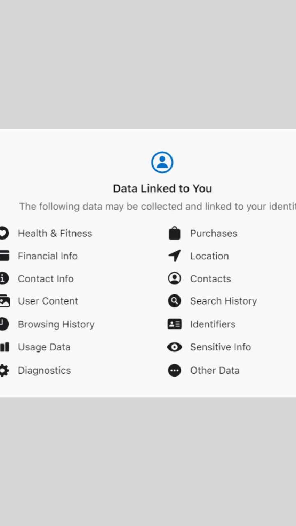The width and height of the screenshot is (296, 526).
Task: Click the Purchases shopping bag icon
Action: [175, 233]
